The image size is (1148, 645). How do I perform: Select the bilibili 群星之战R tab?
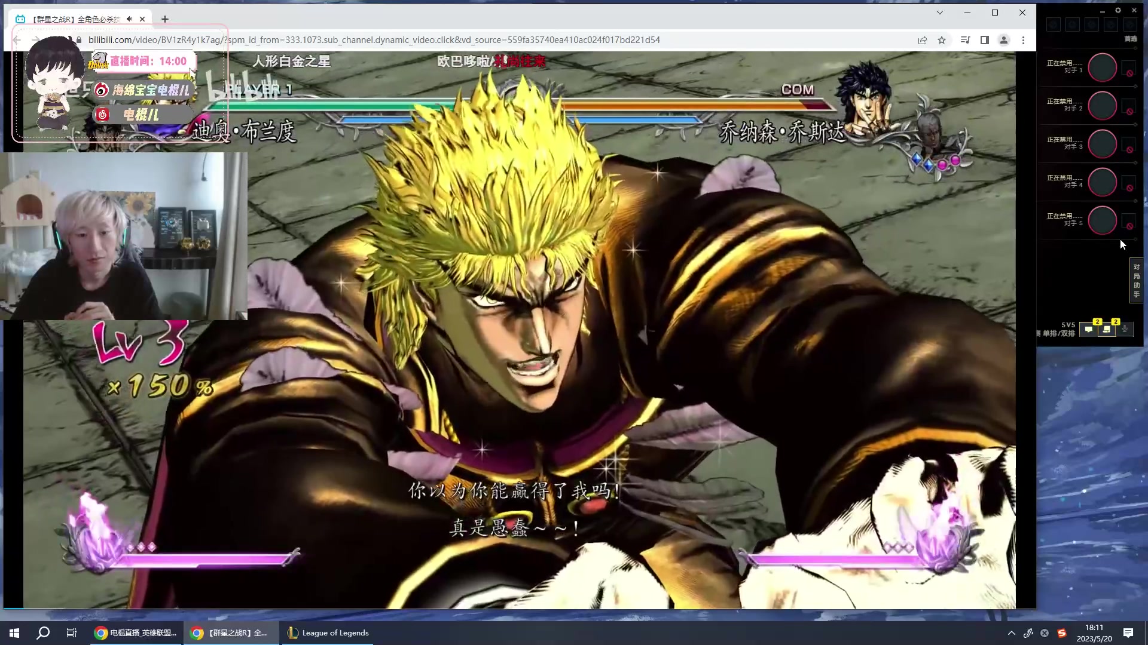pos(81,19)
